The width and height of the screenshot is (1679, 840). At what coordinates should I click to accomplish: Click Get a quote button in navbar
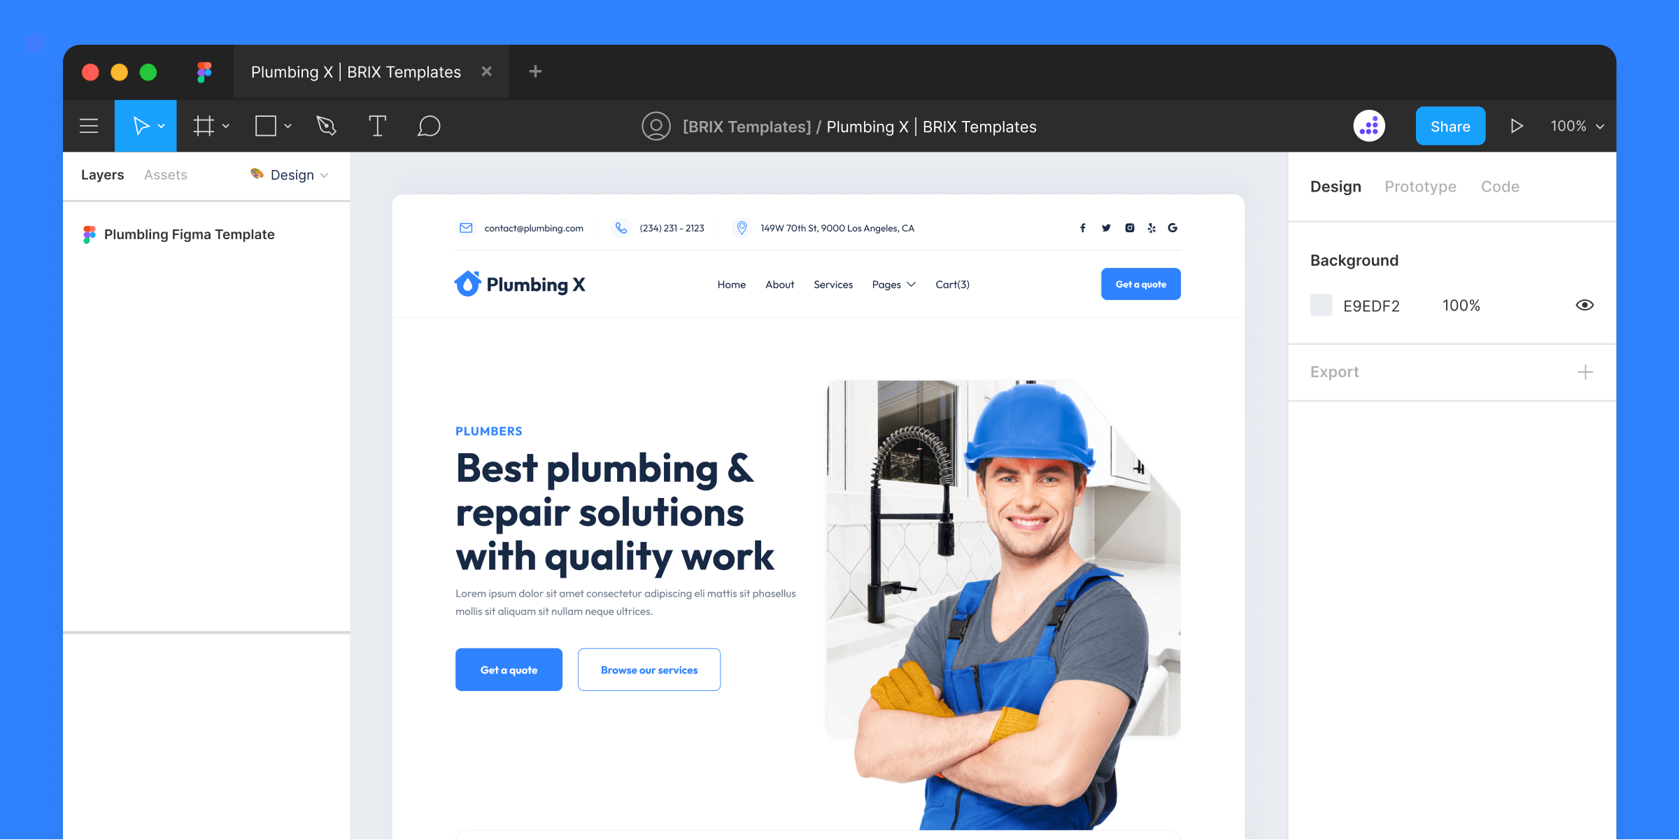pos(1140,283)
